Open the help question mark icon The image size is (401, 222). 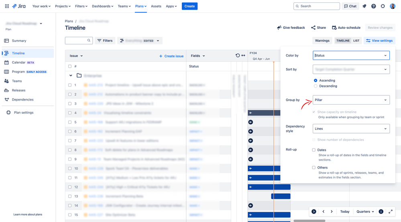click(x=374, y=6)
